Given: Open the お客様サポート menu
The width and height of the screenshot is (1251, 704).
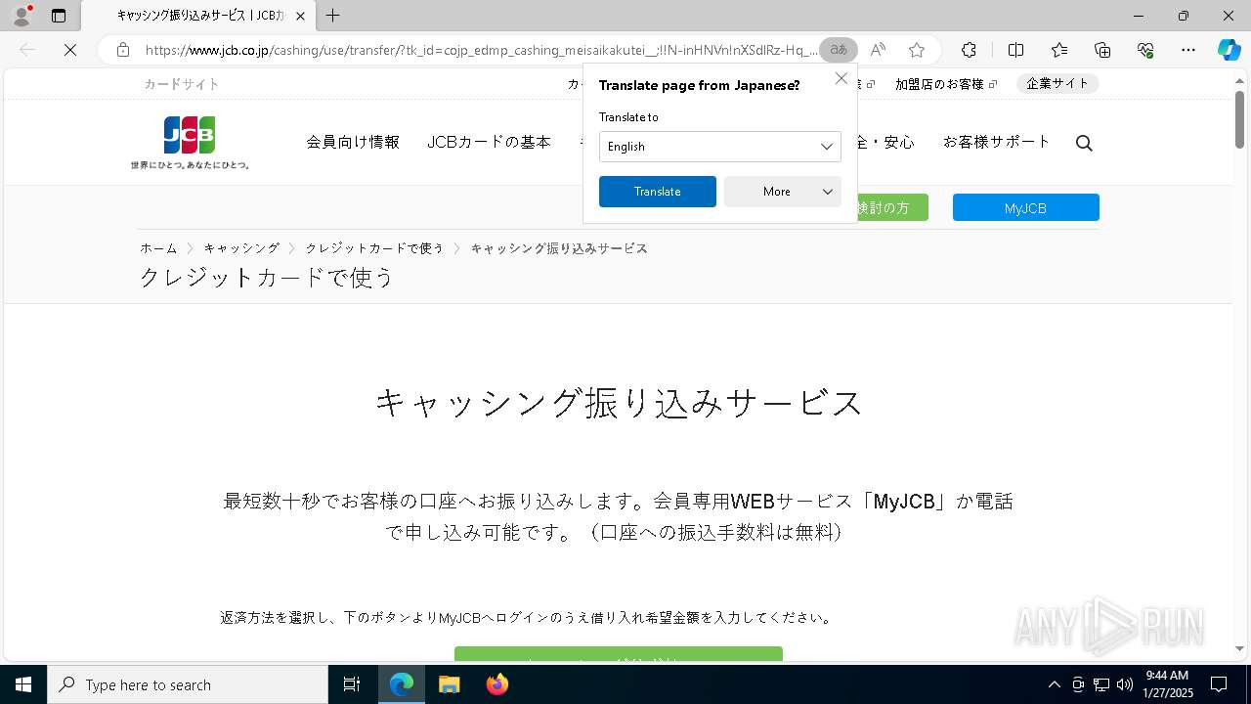Looking at the screenshot, I should click(x=996, y=142).
